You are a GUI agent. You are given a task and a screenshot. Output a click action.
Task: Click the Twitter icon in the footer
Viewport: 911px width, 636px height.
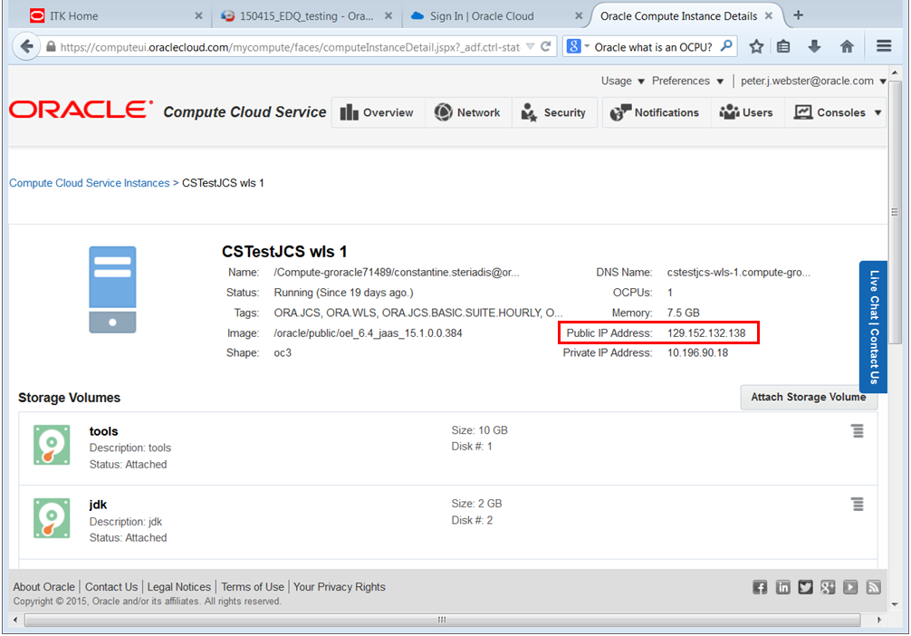coord(805,587)
